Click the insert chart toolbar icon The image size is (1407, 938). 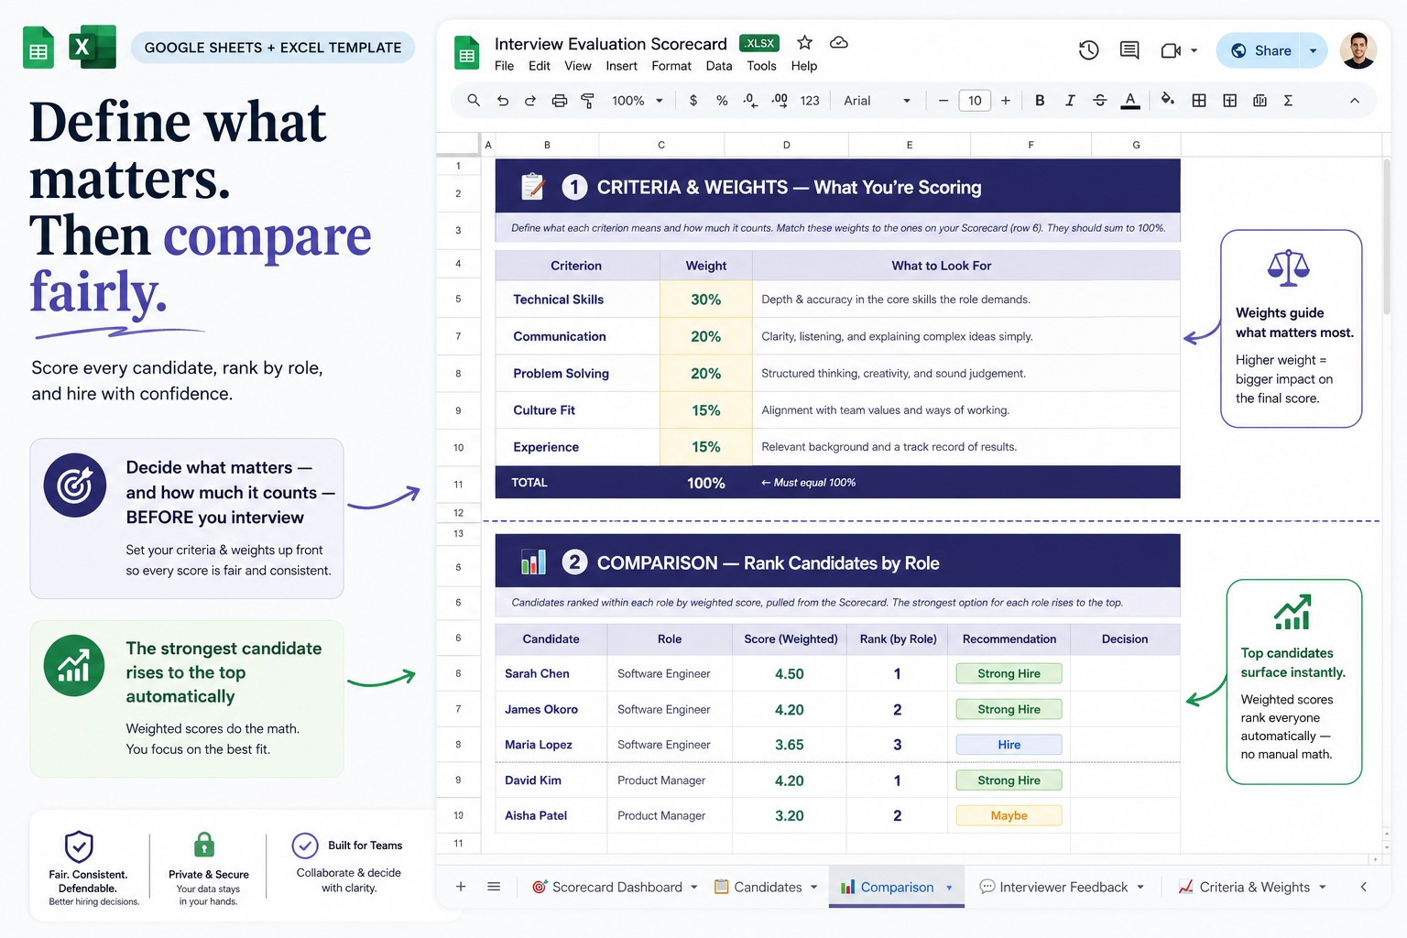click(1260, 101)
